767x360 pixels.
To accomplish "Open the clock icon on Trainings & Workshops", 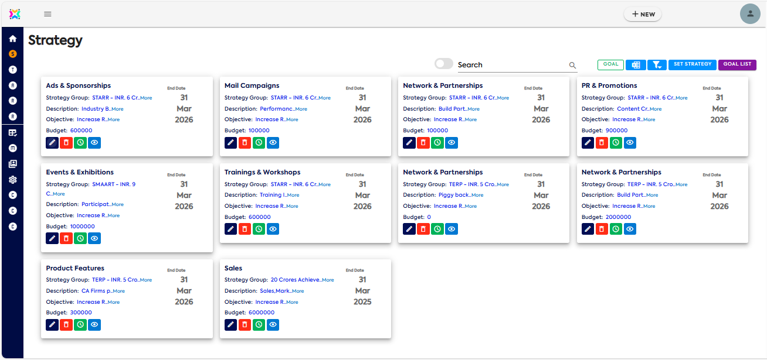I will click(259, 229).
